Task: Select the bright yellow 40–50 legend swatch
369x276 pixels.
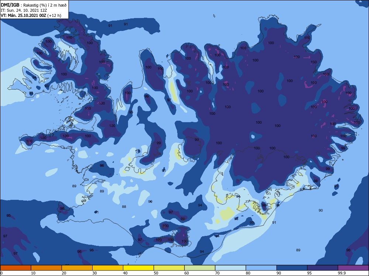Action: (x=138, y=268)
